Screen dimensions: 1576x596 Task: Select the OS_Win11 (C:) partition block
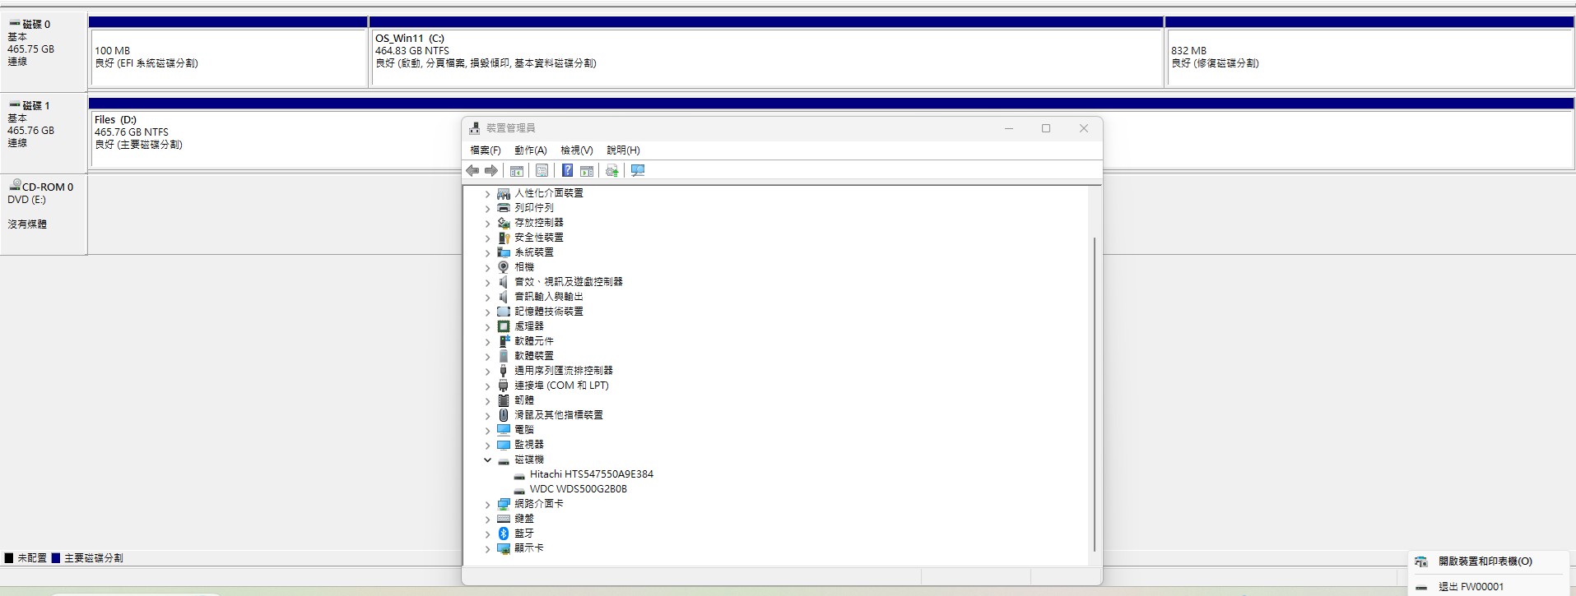(x=765, y=58)
